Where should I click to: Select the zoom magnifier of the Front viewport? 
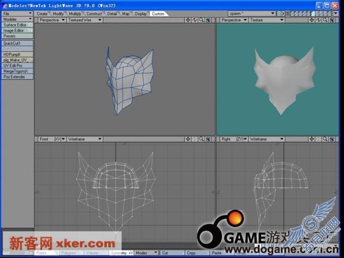[x=202, y=139]
